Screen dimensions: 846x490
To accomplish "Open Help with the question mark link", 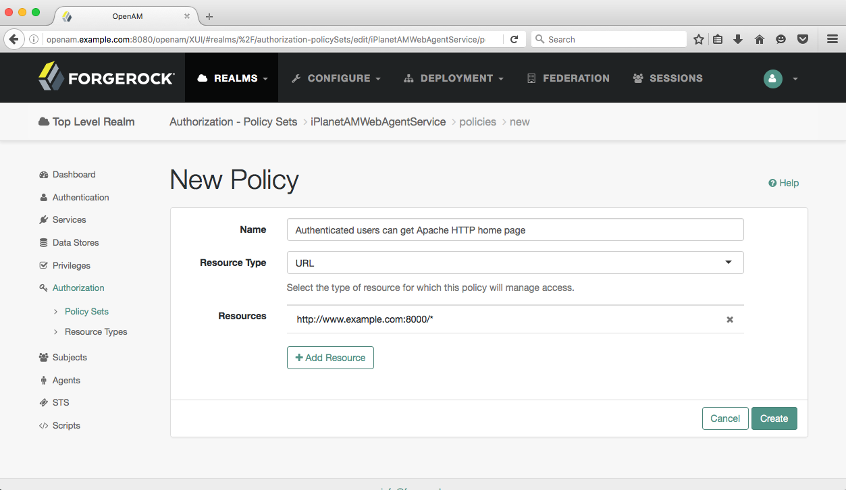I will pos(783,183).
